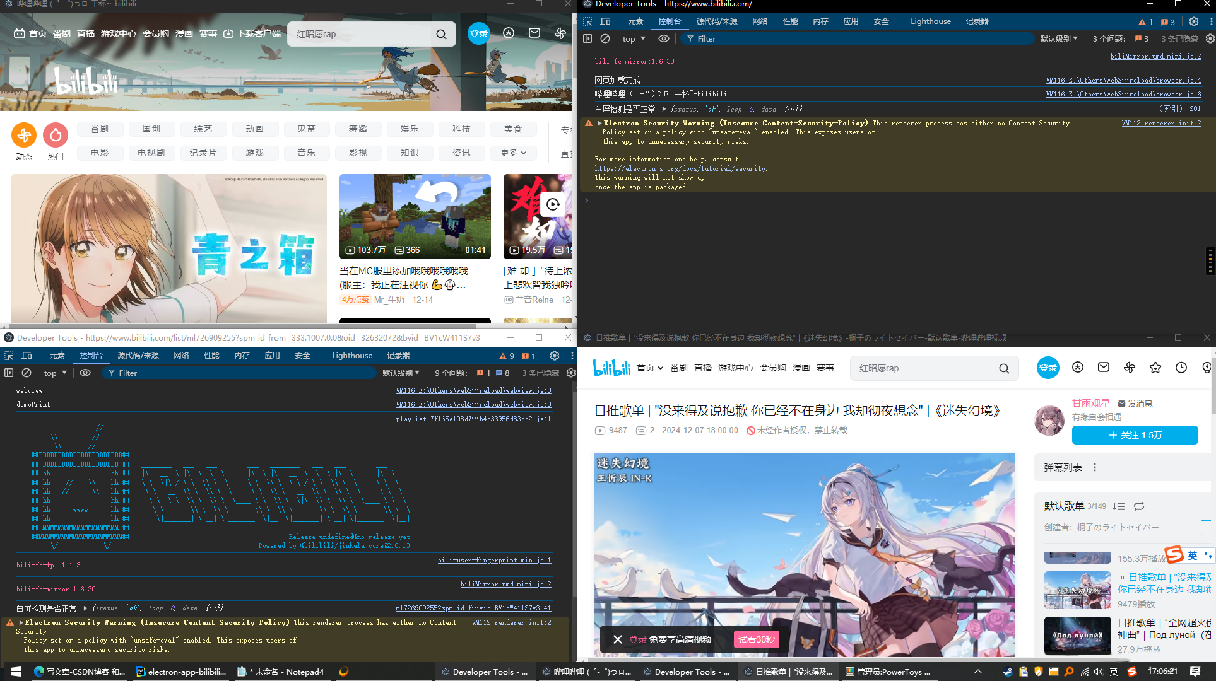This screenshot has width=1216, height=681.
Task: Open the message envelope icon on video page
Action: 1104,367
